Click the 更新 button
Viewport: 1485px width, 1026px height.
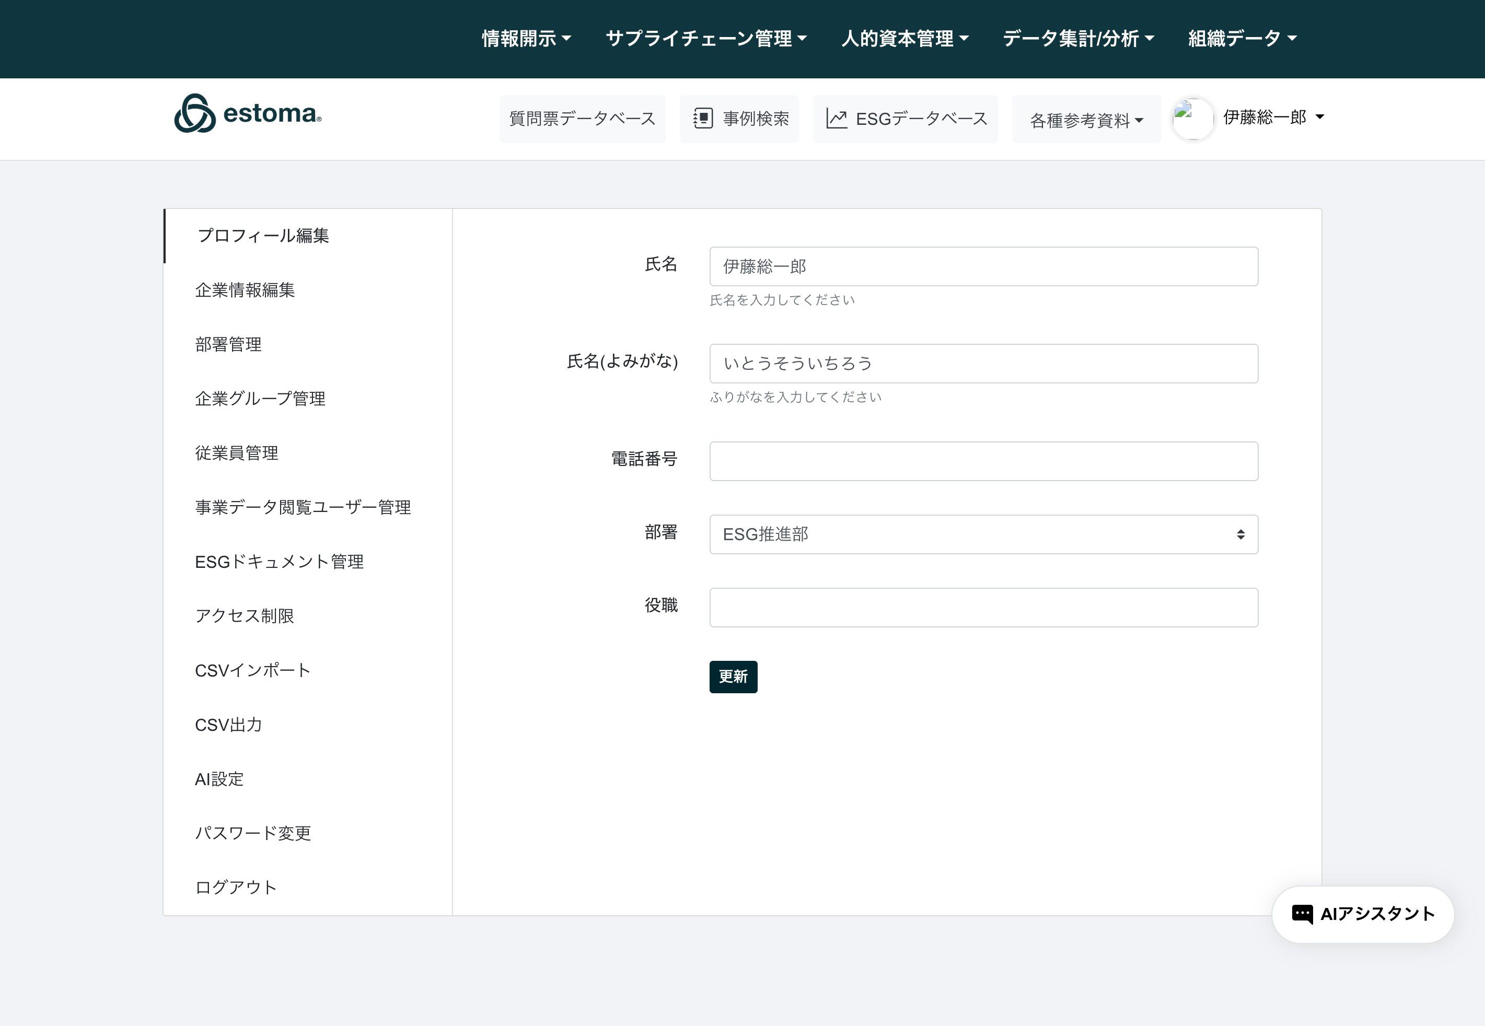click(x=733, y=677)
